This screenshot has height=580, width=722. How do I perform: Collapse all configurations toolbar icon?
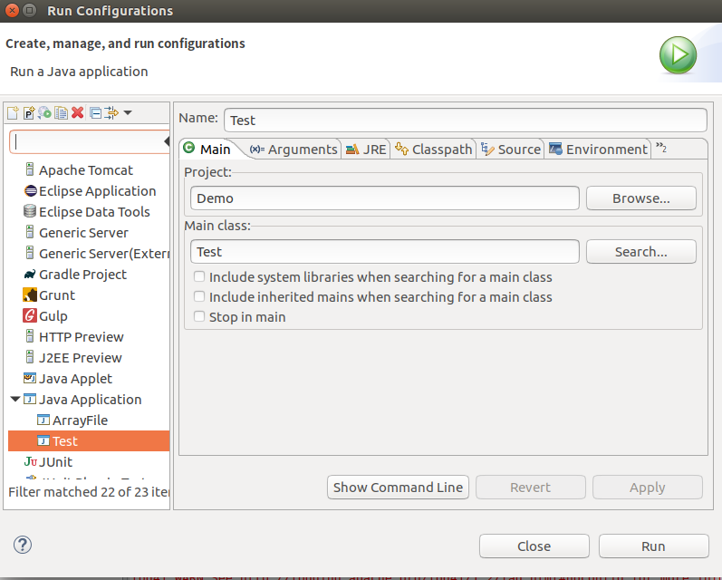pos(95,112)
